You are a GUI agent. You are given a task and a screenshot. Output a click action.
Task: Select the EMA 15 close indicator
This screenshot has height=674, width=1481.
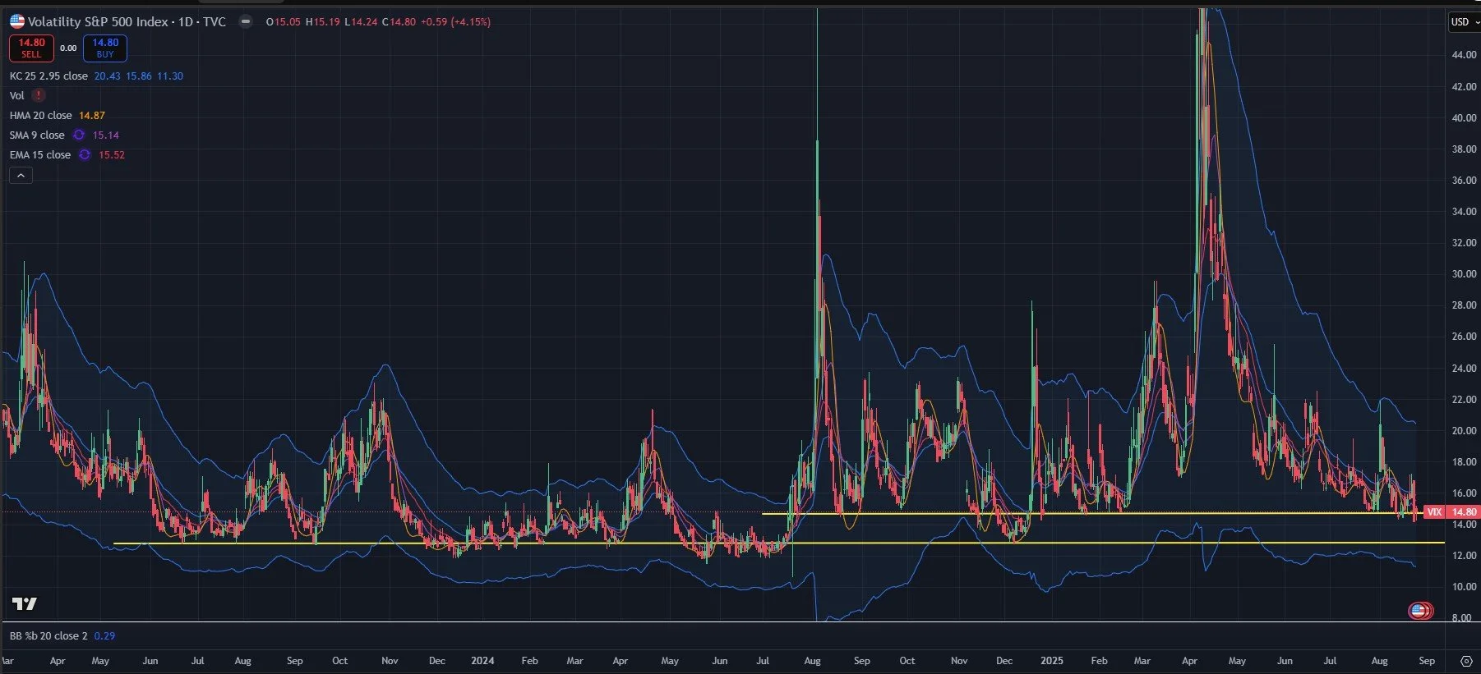[40, 154]
